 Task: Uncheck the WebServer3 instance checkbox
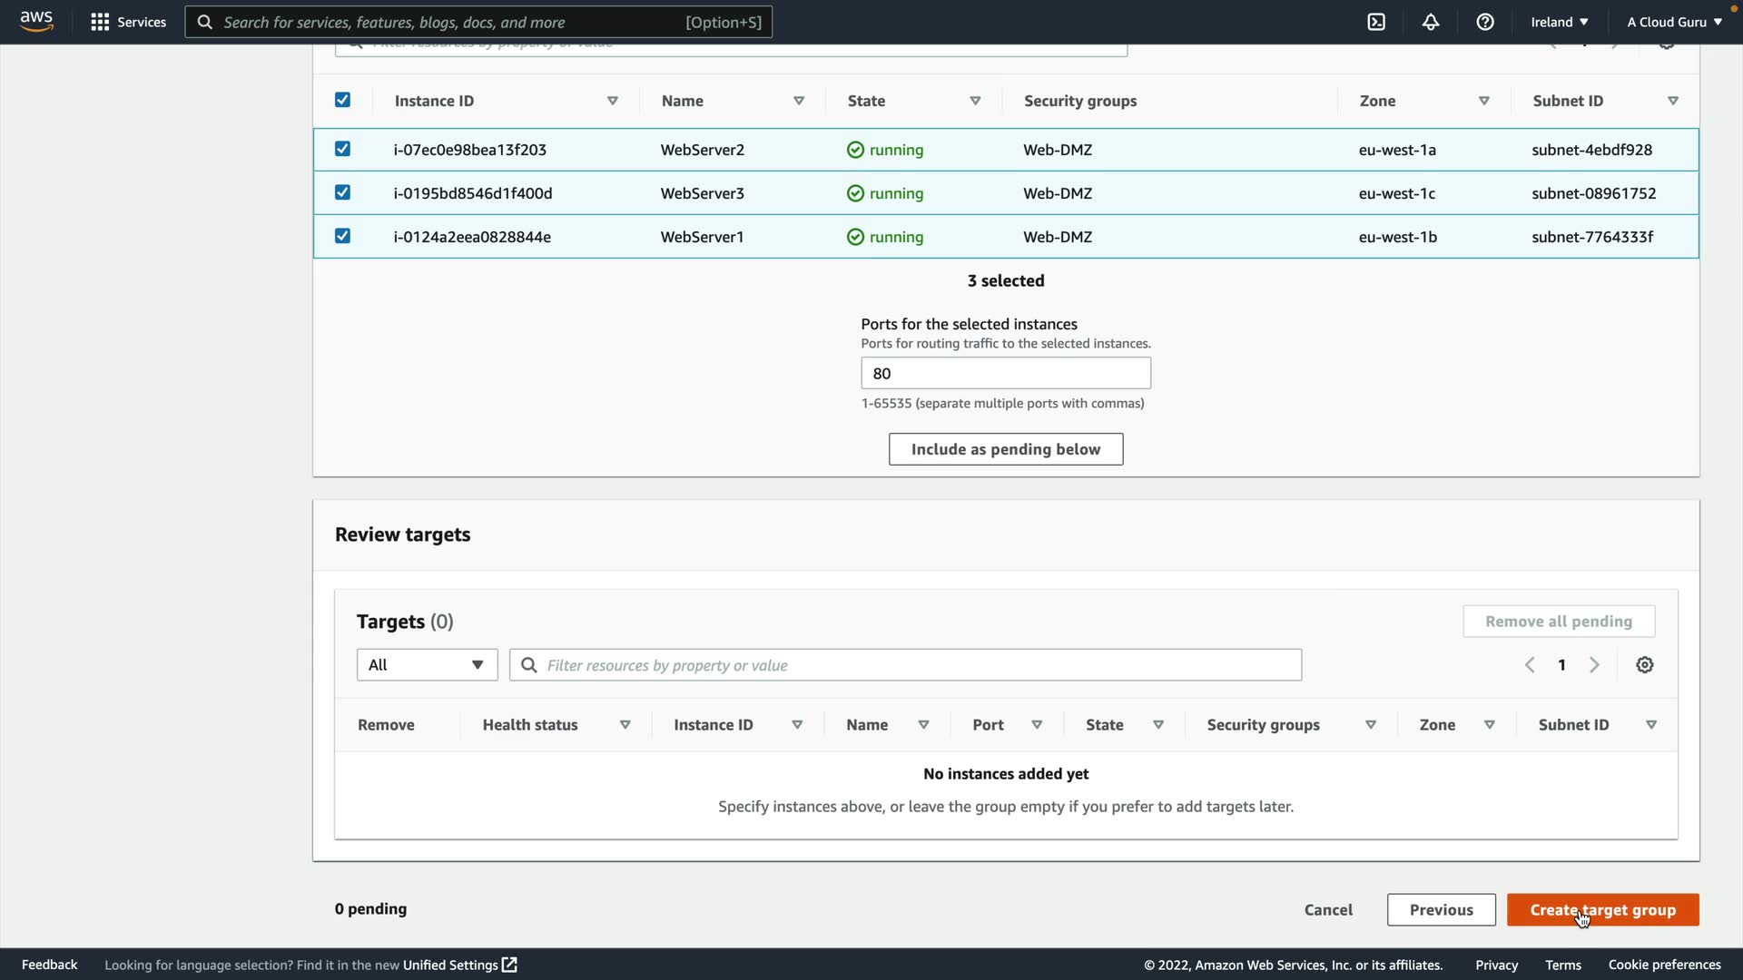pos(342,192)
